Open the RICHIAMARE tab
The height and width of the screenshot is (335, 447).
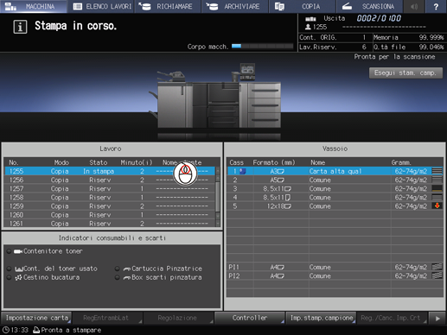168,6
